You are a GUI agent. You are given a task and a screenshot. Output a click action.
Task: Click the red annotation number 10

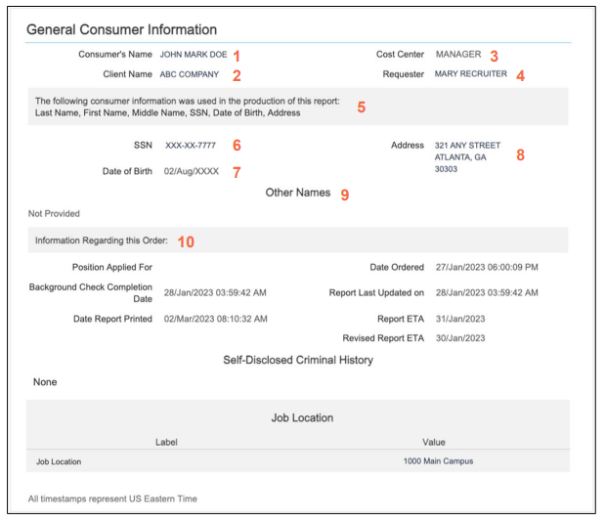[186, 241]
